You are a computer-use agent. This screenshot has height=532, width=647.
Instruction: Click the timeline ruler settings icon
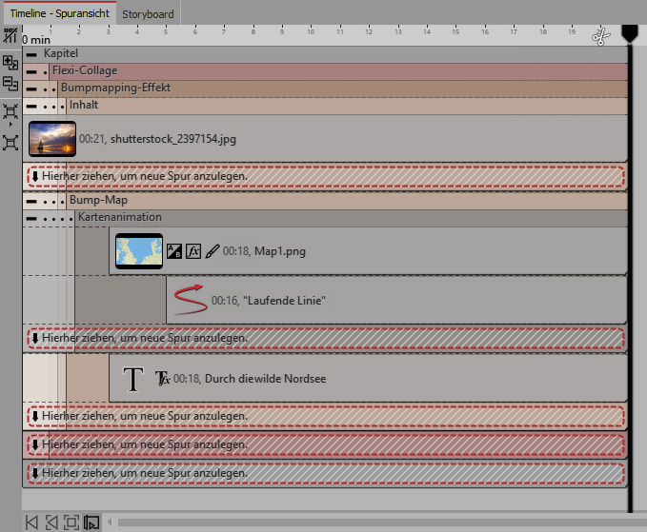click(x=10, y=35)
